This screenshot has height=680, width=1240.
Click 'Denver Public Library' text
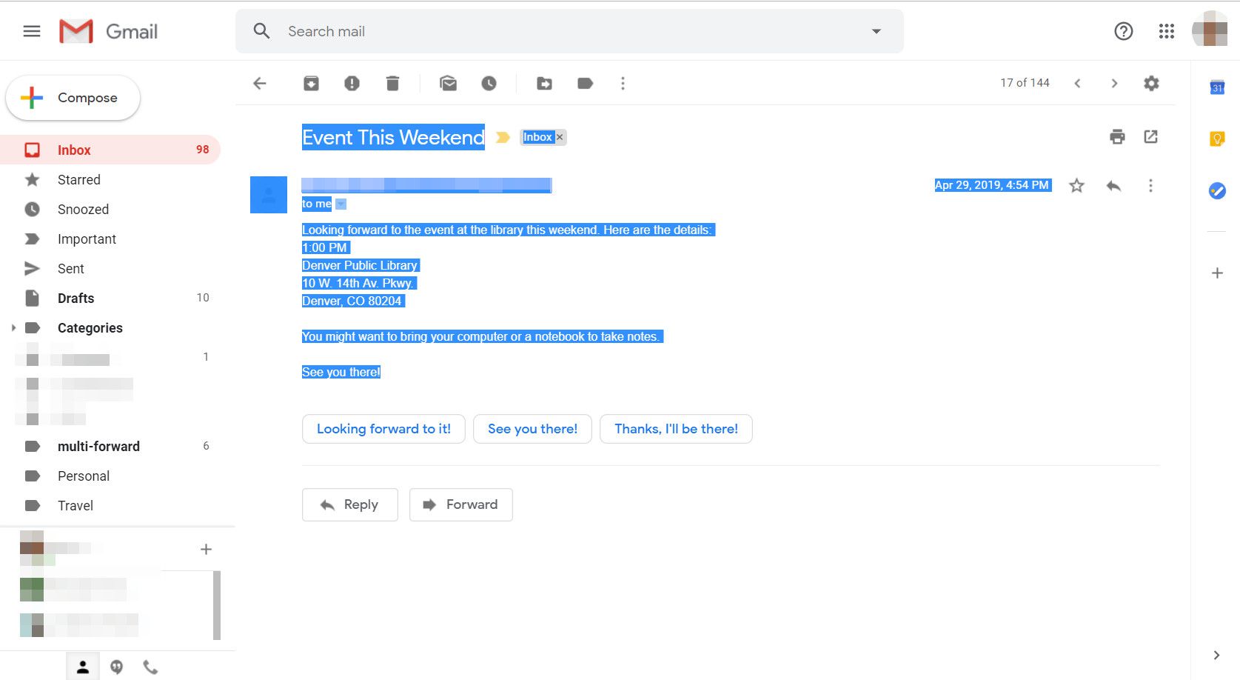pos(361,265)
